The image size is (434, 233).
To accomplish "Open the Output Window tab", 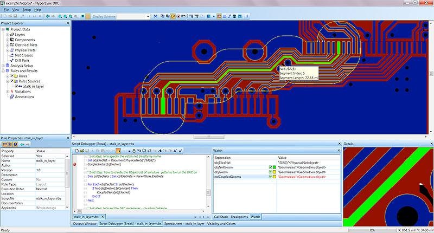I will (x=85, y=223).
